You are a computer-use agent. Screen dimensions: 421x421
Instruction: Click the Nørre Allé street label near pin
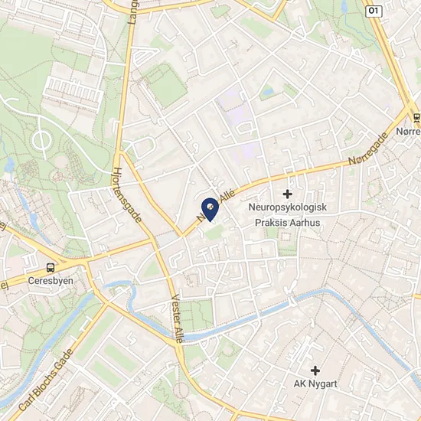tap(217, 205)
